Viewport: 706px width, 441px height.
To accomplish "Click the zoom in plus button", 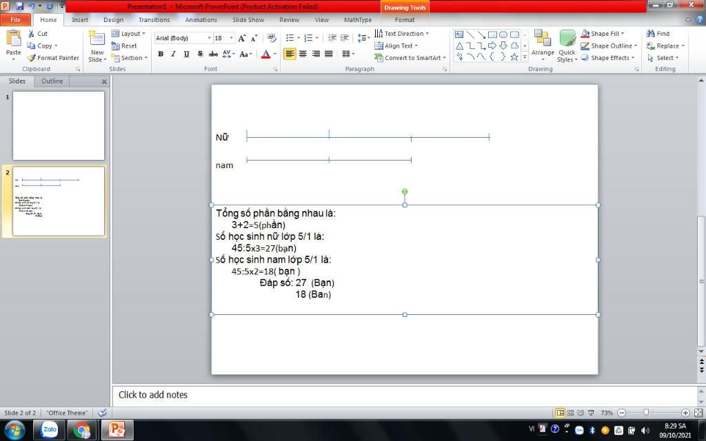I will pos(685,413).
